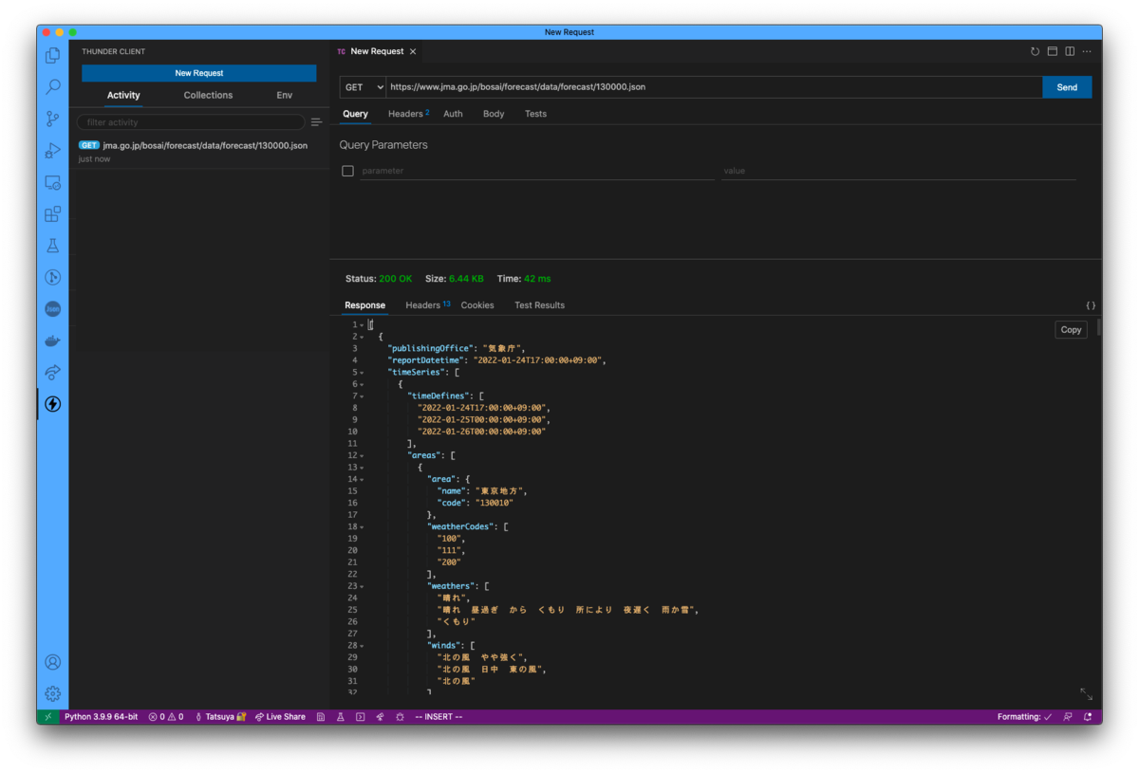
Task: Open the Extensions view
Action: pyautogui.click(x=53, y=213)
